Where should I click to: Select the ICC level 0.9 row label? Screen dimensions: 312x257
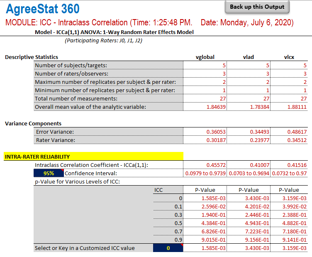(178, 240)
